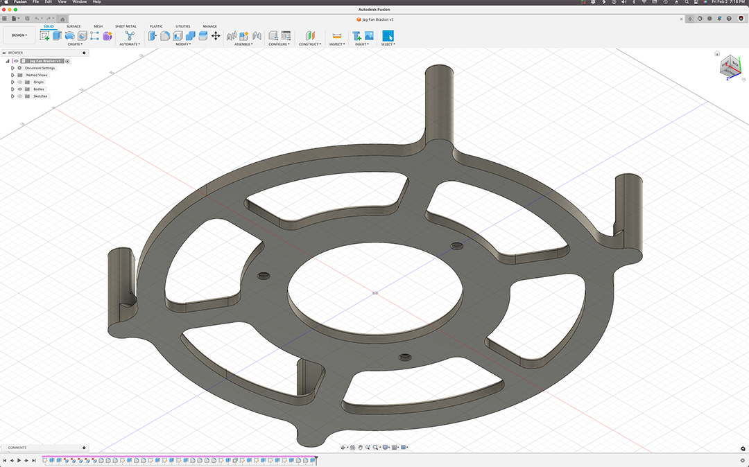Click the Redo button
The width and height of the screenshot is (749, 467).
tap(49, 19)
